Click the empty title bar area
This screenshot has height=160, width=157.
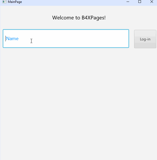pyautogui.click(x=71, y=2)
